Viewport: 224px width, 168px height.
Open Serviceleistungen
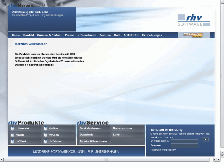point(95,128)
